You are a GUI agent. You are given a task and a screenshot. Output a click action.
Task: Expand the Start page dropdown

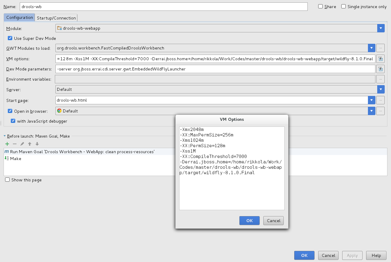(372, 100)
